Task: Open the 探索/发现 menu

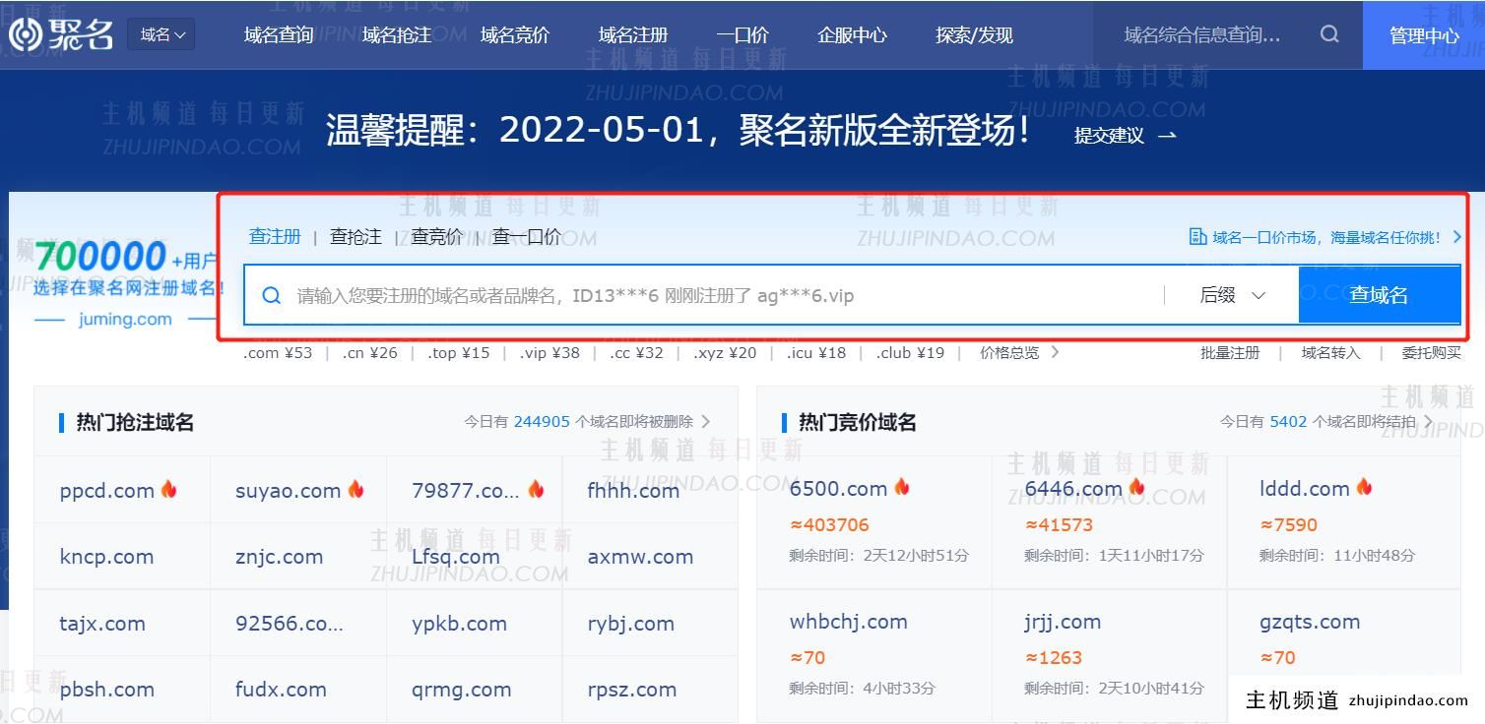Action: pos(974,35)
